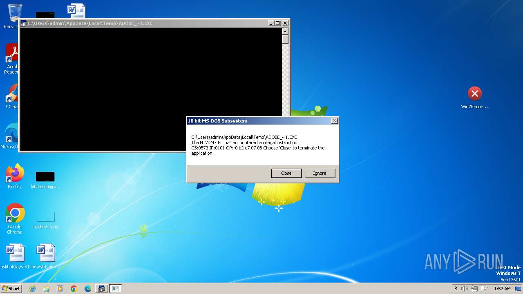
Task: Switch to the second running app taskbar button
Action: click(x=116, y=289)
